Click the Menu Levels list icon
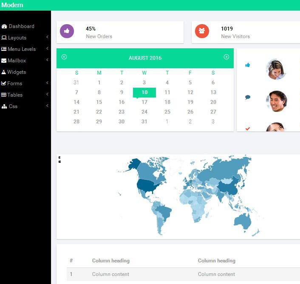This screenshot has height=284, width=300. (x=4, y=49)
